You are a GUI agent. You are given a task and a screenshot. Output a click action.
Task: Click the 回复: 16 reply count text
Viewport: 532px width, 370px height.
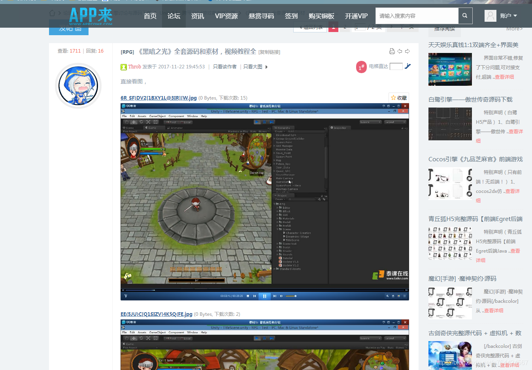point(95,51)
